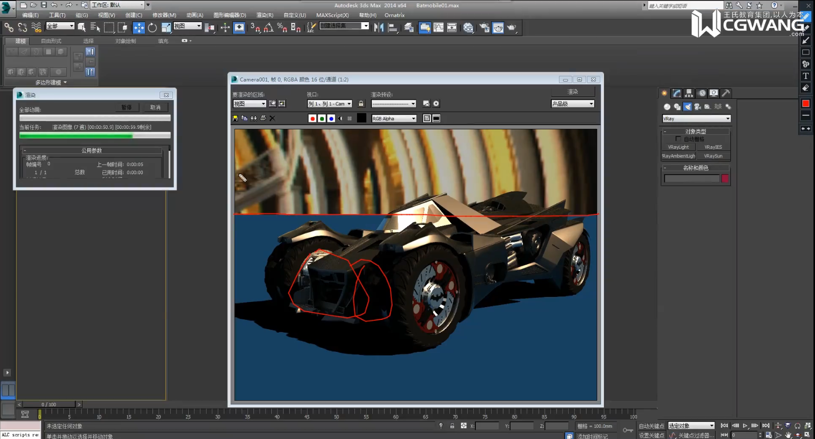Print the rendered image

[263, 118]
